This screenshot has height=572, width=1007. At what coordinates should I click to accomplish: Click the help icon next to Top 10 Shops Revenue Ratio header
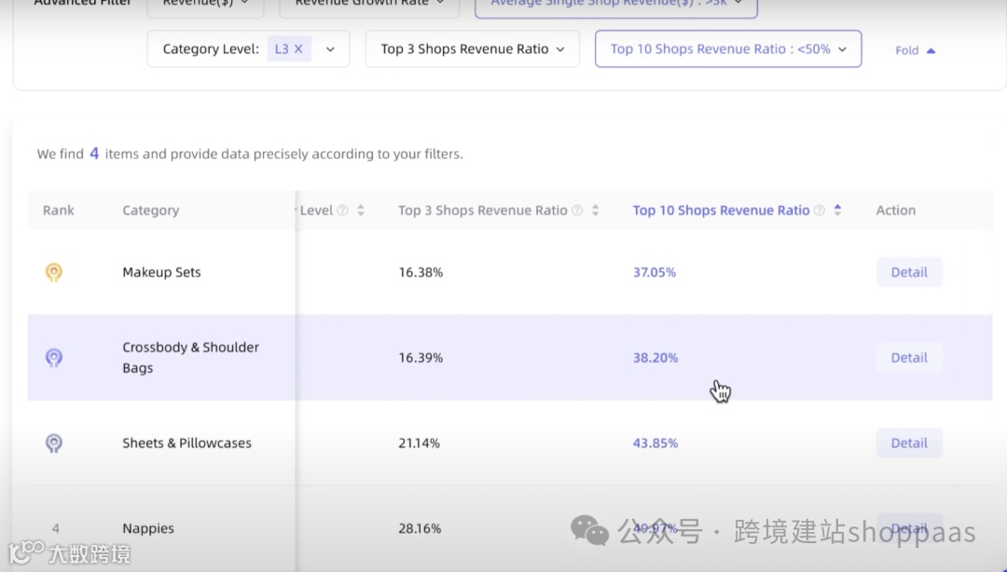click(820, 211)
